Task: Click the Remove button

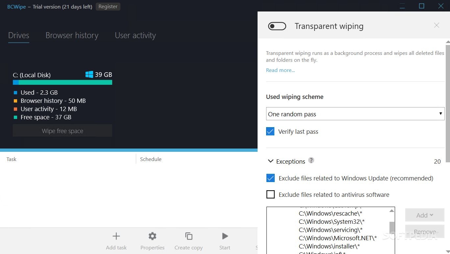Action: click(x=425, y=232)
